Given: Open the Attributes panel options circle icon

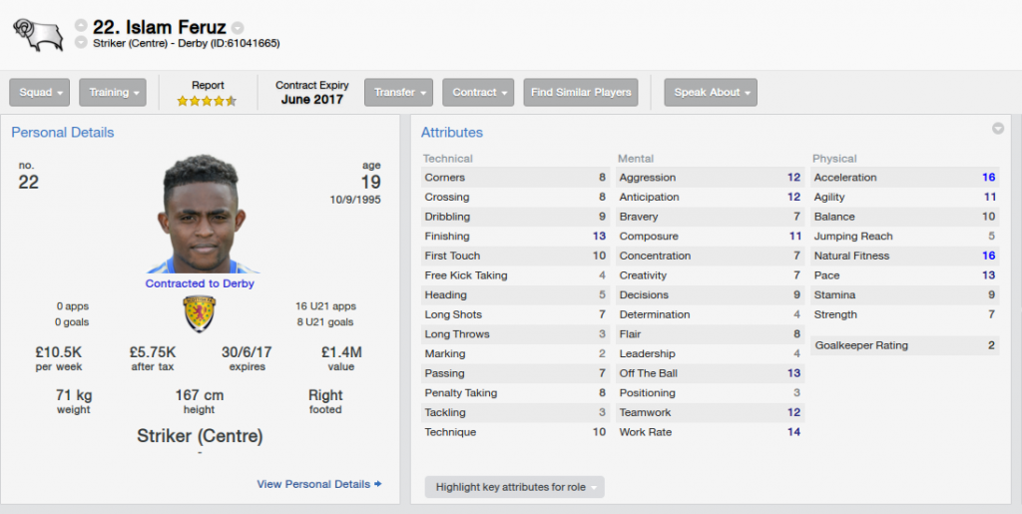Looking at the screenshot, I should [x=998, y=129].
